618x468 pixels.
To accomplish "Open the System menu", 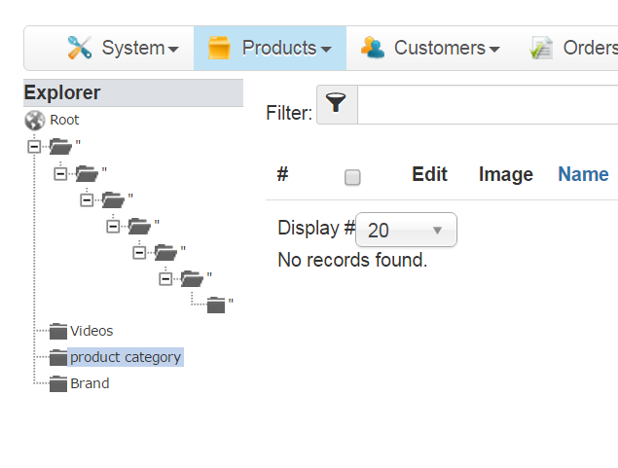I will pos(139,48).
